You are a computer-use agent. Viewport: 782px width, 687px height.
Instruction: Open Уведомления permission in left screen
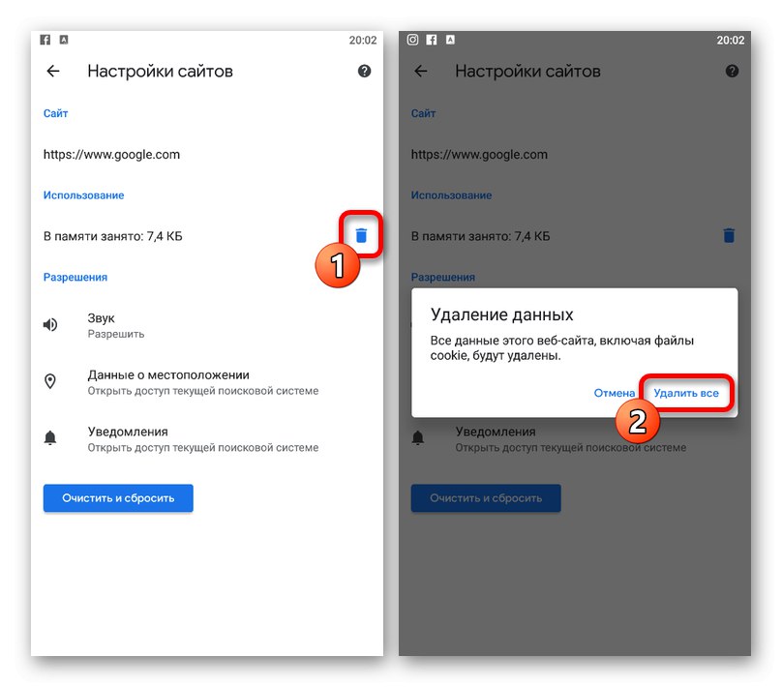point(207,439)
